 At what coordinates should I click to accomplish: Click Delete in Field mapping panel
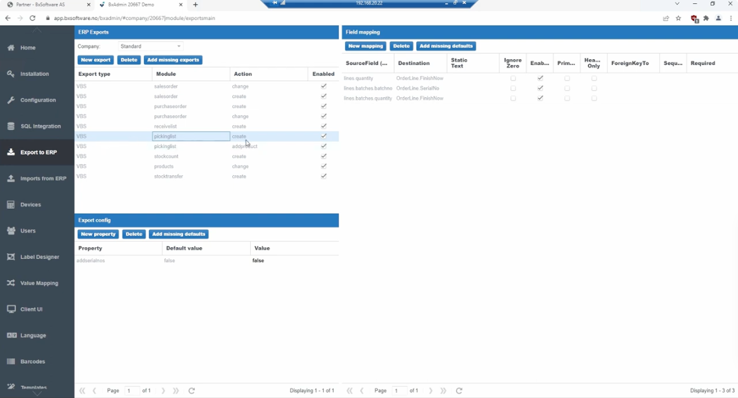click(x=401, y=46)
